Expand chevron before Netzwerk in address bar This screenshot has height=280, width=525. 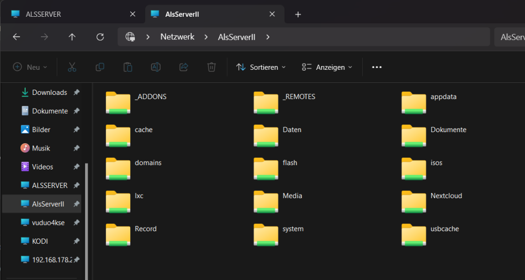click(148, 37)
